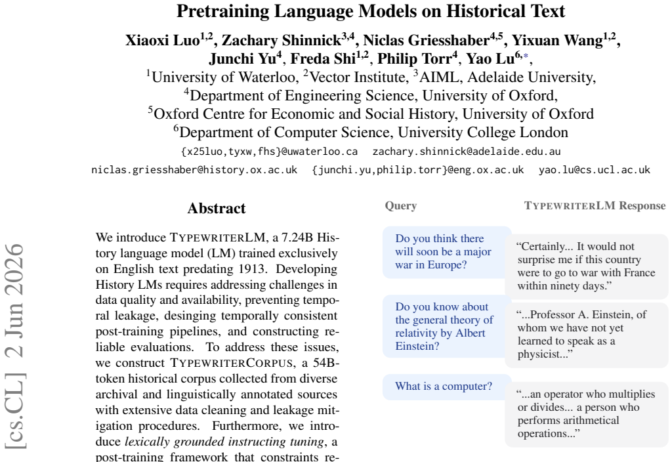Click the yao.lu@cs.ucl.ac.uk email address
Screen dimensions: 670x462
coord(595,170)
